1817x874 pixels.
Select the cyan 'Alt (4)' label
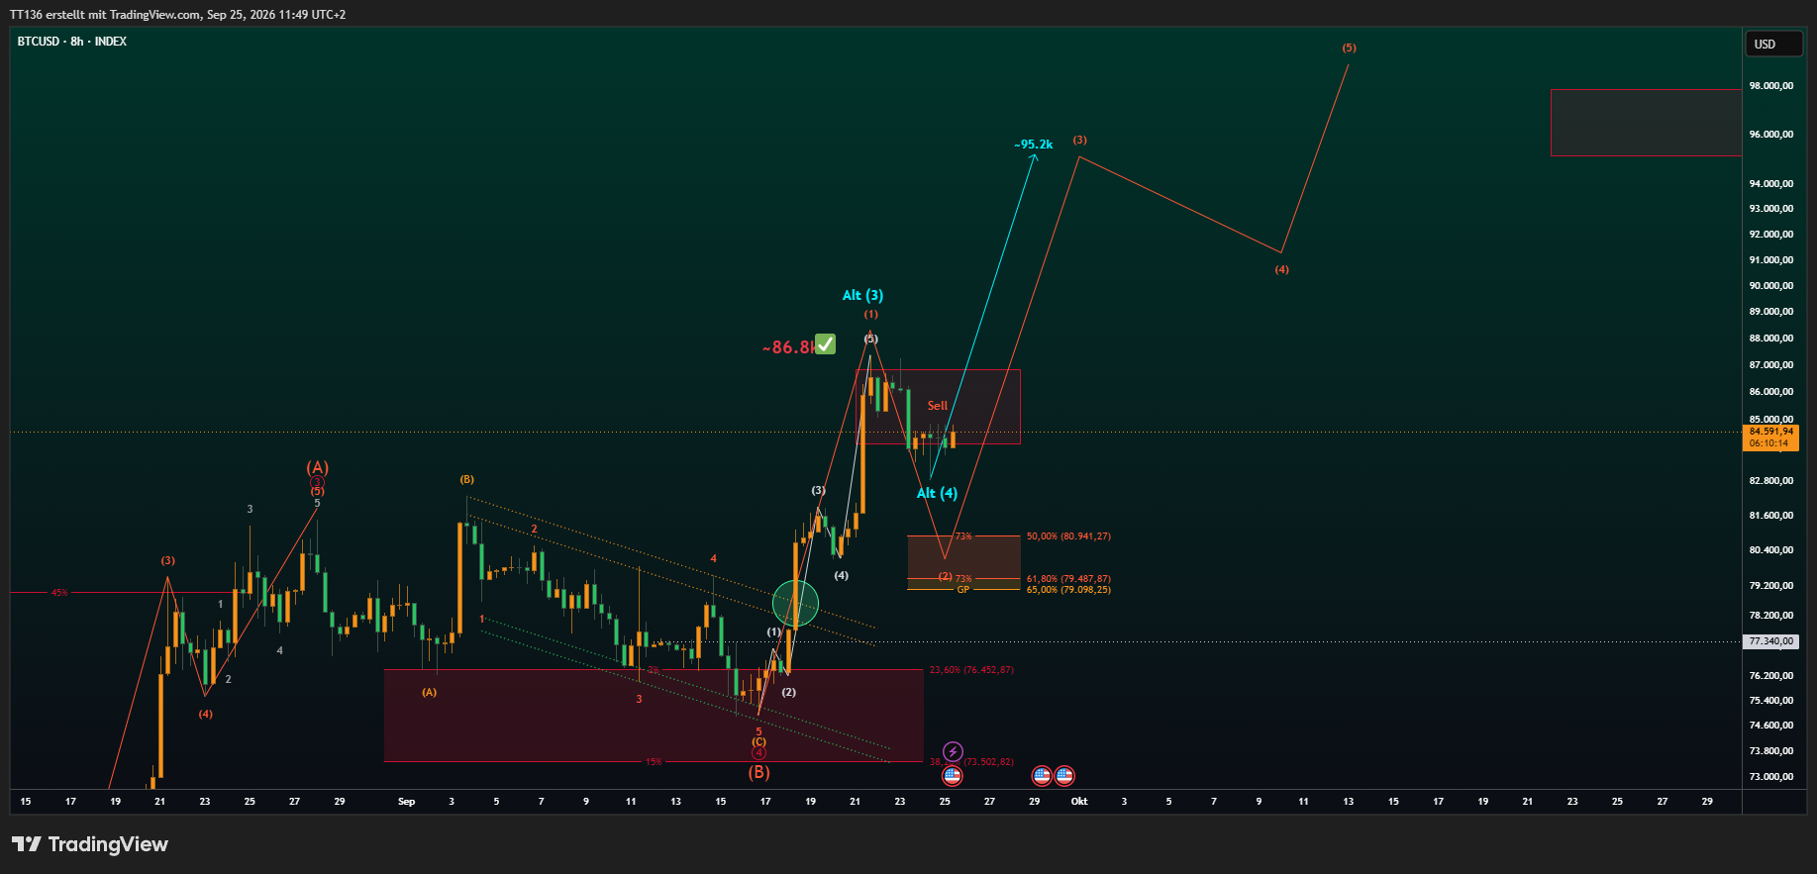coord(937,493)
